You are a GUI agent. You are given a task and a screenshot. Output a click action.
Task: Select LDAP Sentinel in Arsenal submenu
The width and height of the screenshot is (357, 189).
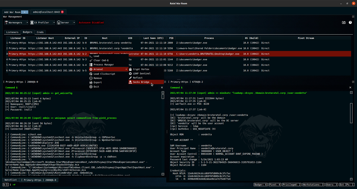142,74
